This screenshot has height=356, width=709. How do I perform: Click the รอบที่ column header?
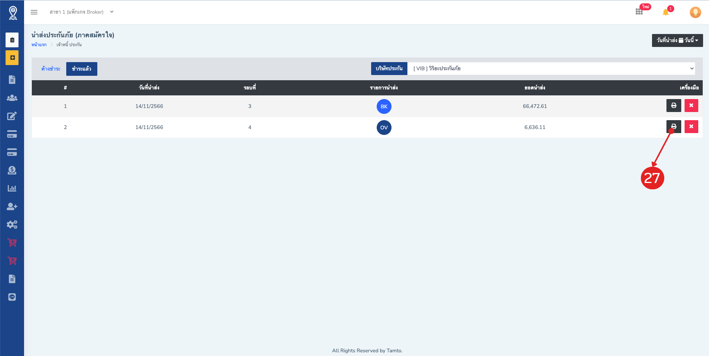250,88
